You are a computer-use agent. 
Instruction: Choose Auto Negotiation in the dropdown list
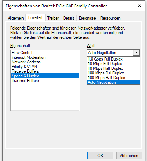113,82
